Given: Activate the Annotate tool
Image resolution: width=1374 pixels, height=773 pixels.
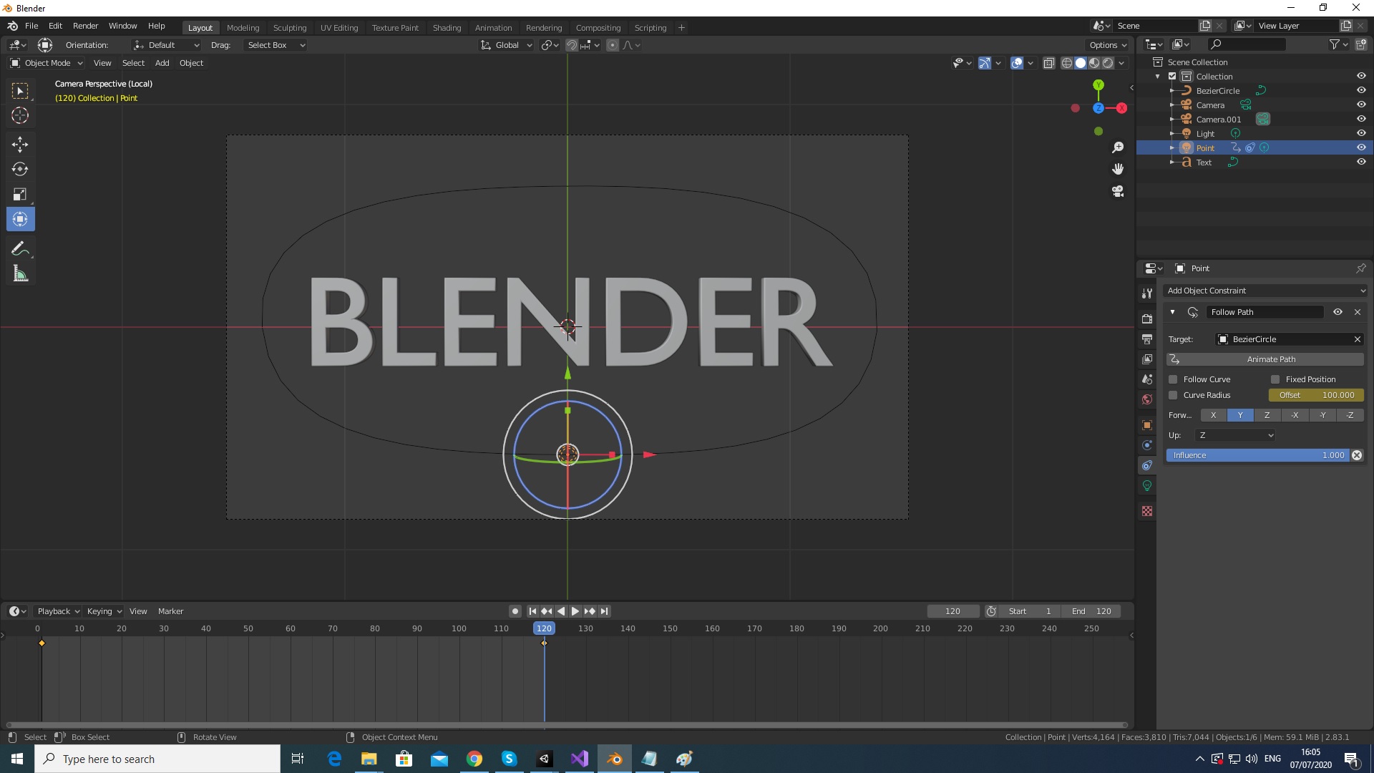Looking at the screenshot, I should 20,248.
